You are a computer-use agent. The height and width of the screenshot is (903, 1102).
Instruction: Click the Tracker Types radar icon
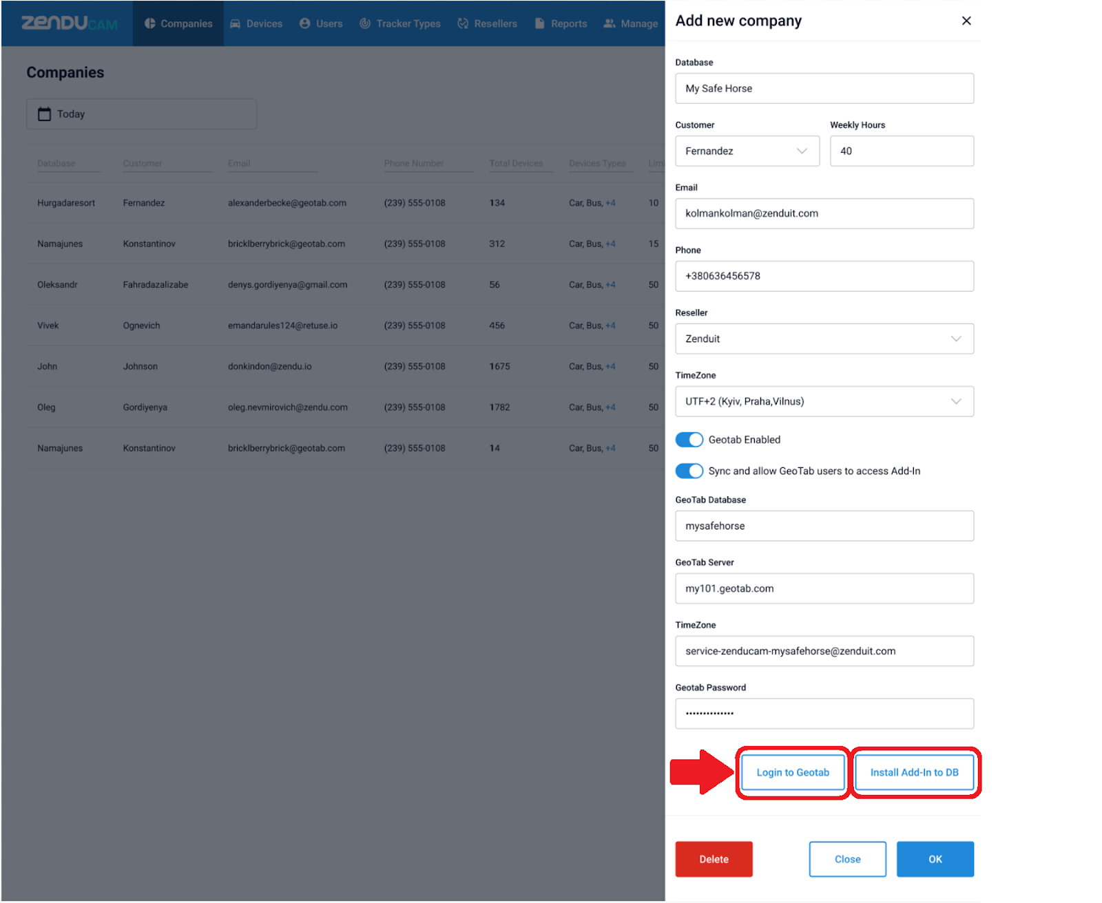pyautogui.click(x=365, y=23)
